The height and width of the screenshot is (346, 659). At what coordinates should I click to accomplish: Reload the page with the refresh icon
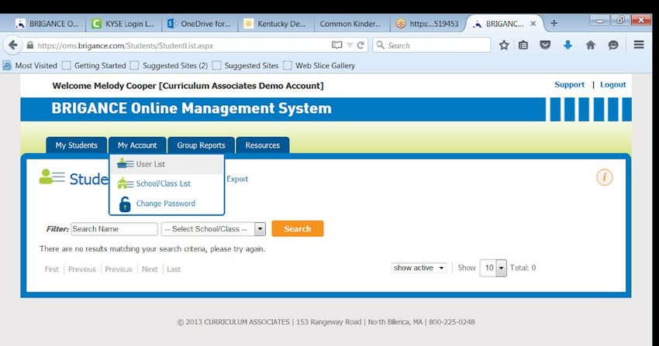[x=361, y=45]
